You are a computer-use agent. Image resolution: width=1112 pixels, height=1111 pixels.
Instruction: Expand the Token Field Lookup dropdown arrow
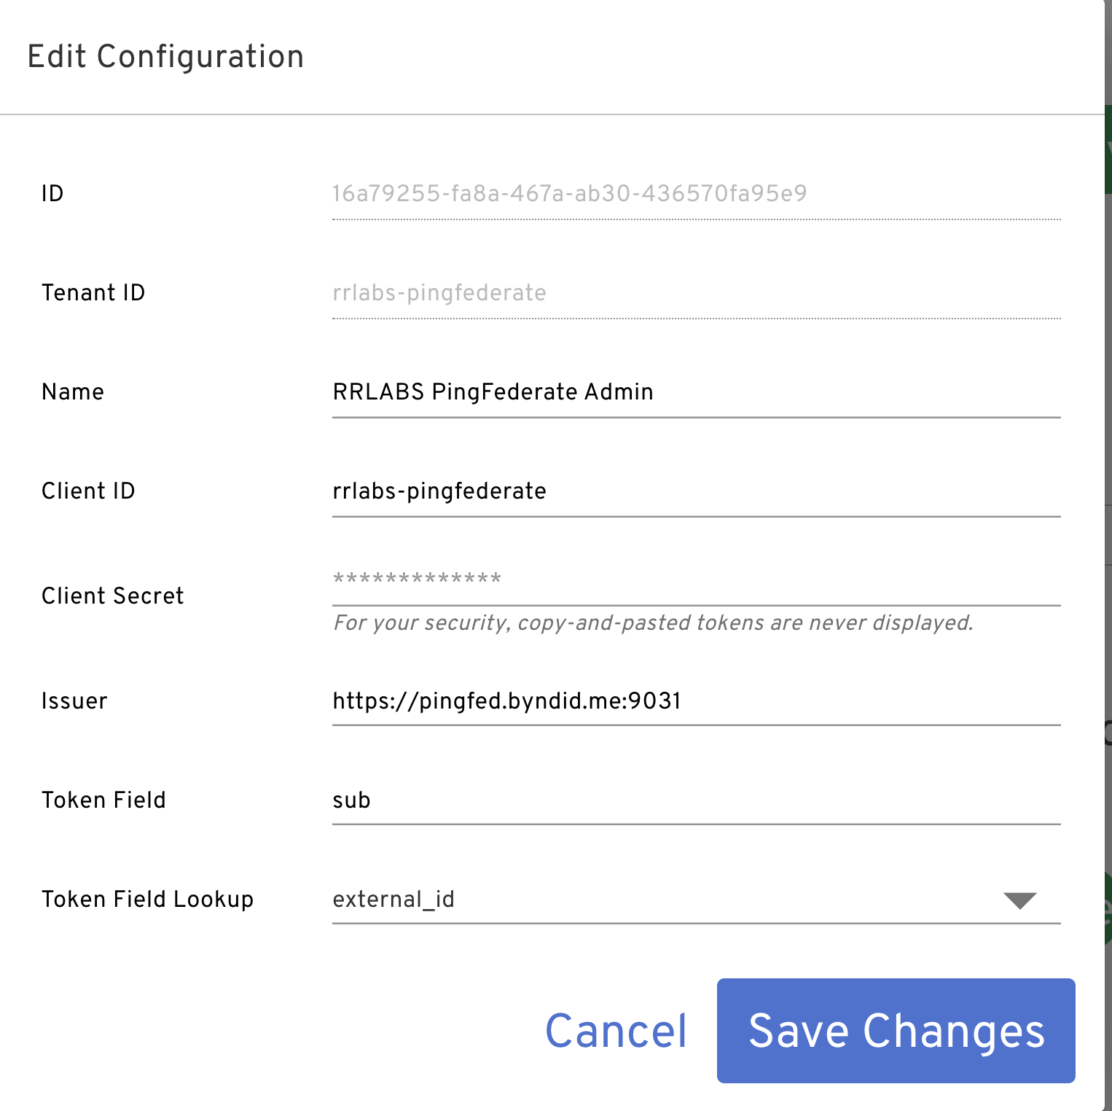(x=1019, y=900)
